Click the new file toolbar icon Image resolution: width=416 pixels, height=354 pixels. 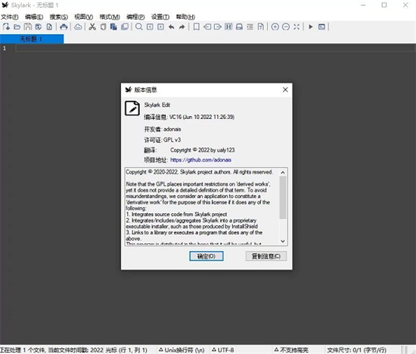(6, 27)
